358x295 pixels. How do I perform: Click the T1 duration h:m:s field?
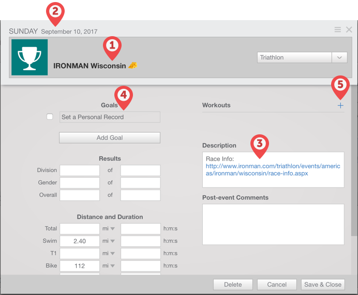click(141, 254)
